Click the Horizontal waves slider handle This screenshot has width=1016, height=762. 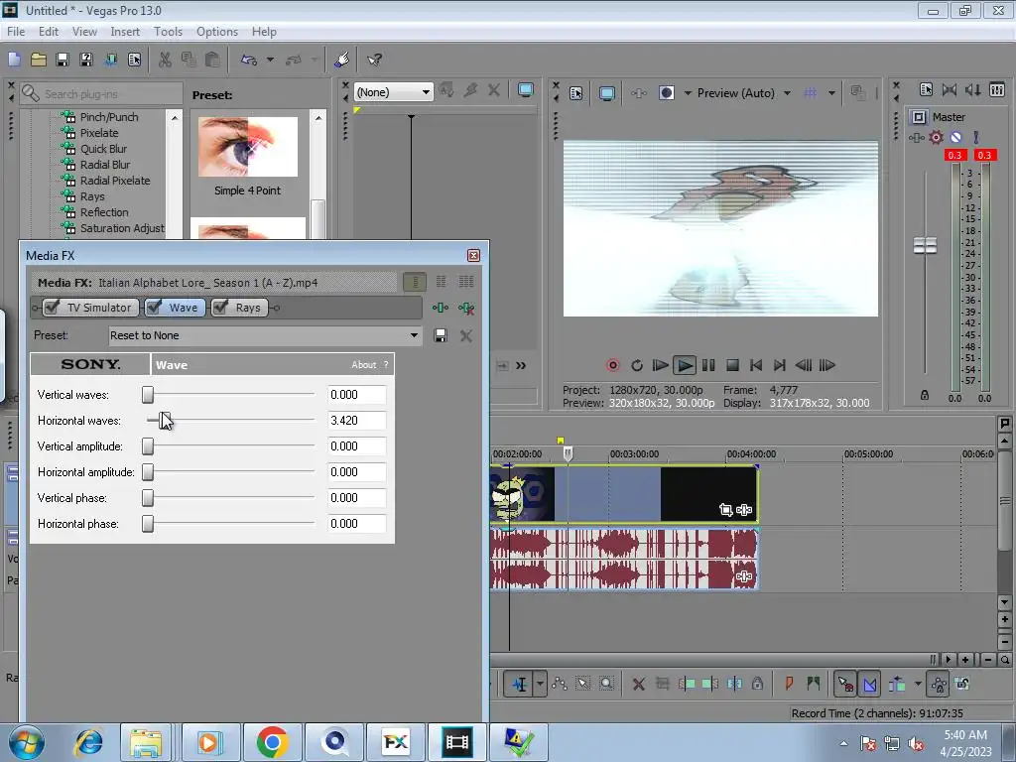click(164, 420)
